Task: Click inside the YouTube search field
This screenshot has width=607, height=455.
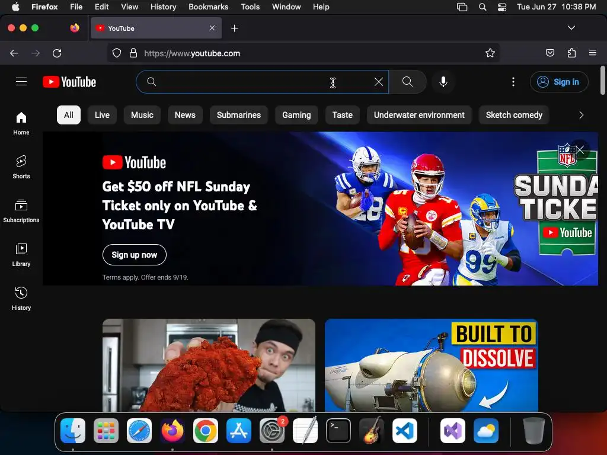Action: coord(263,82)
